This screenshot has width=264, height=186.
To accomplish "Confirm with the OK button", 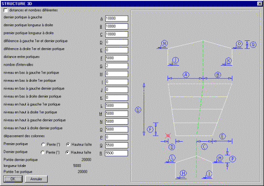I will (x=13, y=179).
